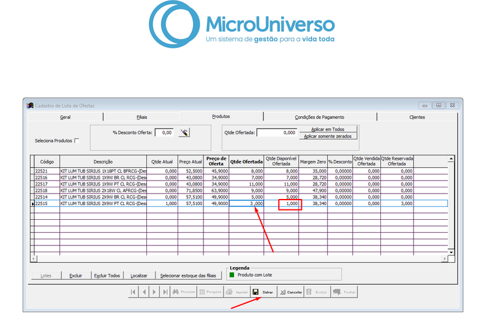Toggle the Seleciona Produtos checkbox
The height and width of the screenshot is (319, 490).
pyautogui.click(x=77, y=141)
